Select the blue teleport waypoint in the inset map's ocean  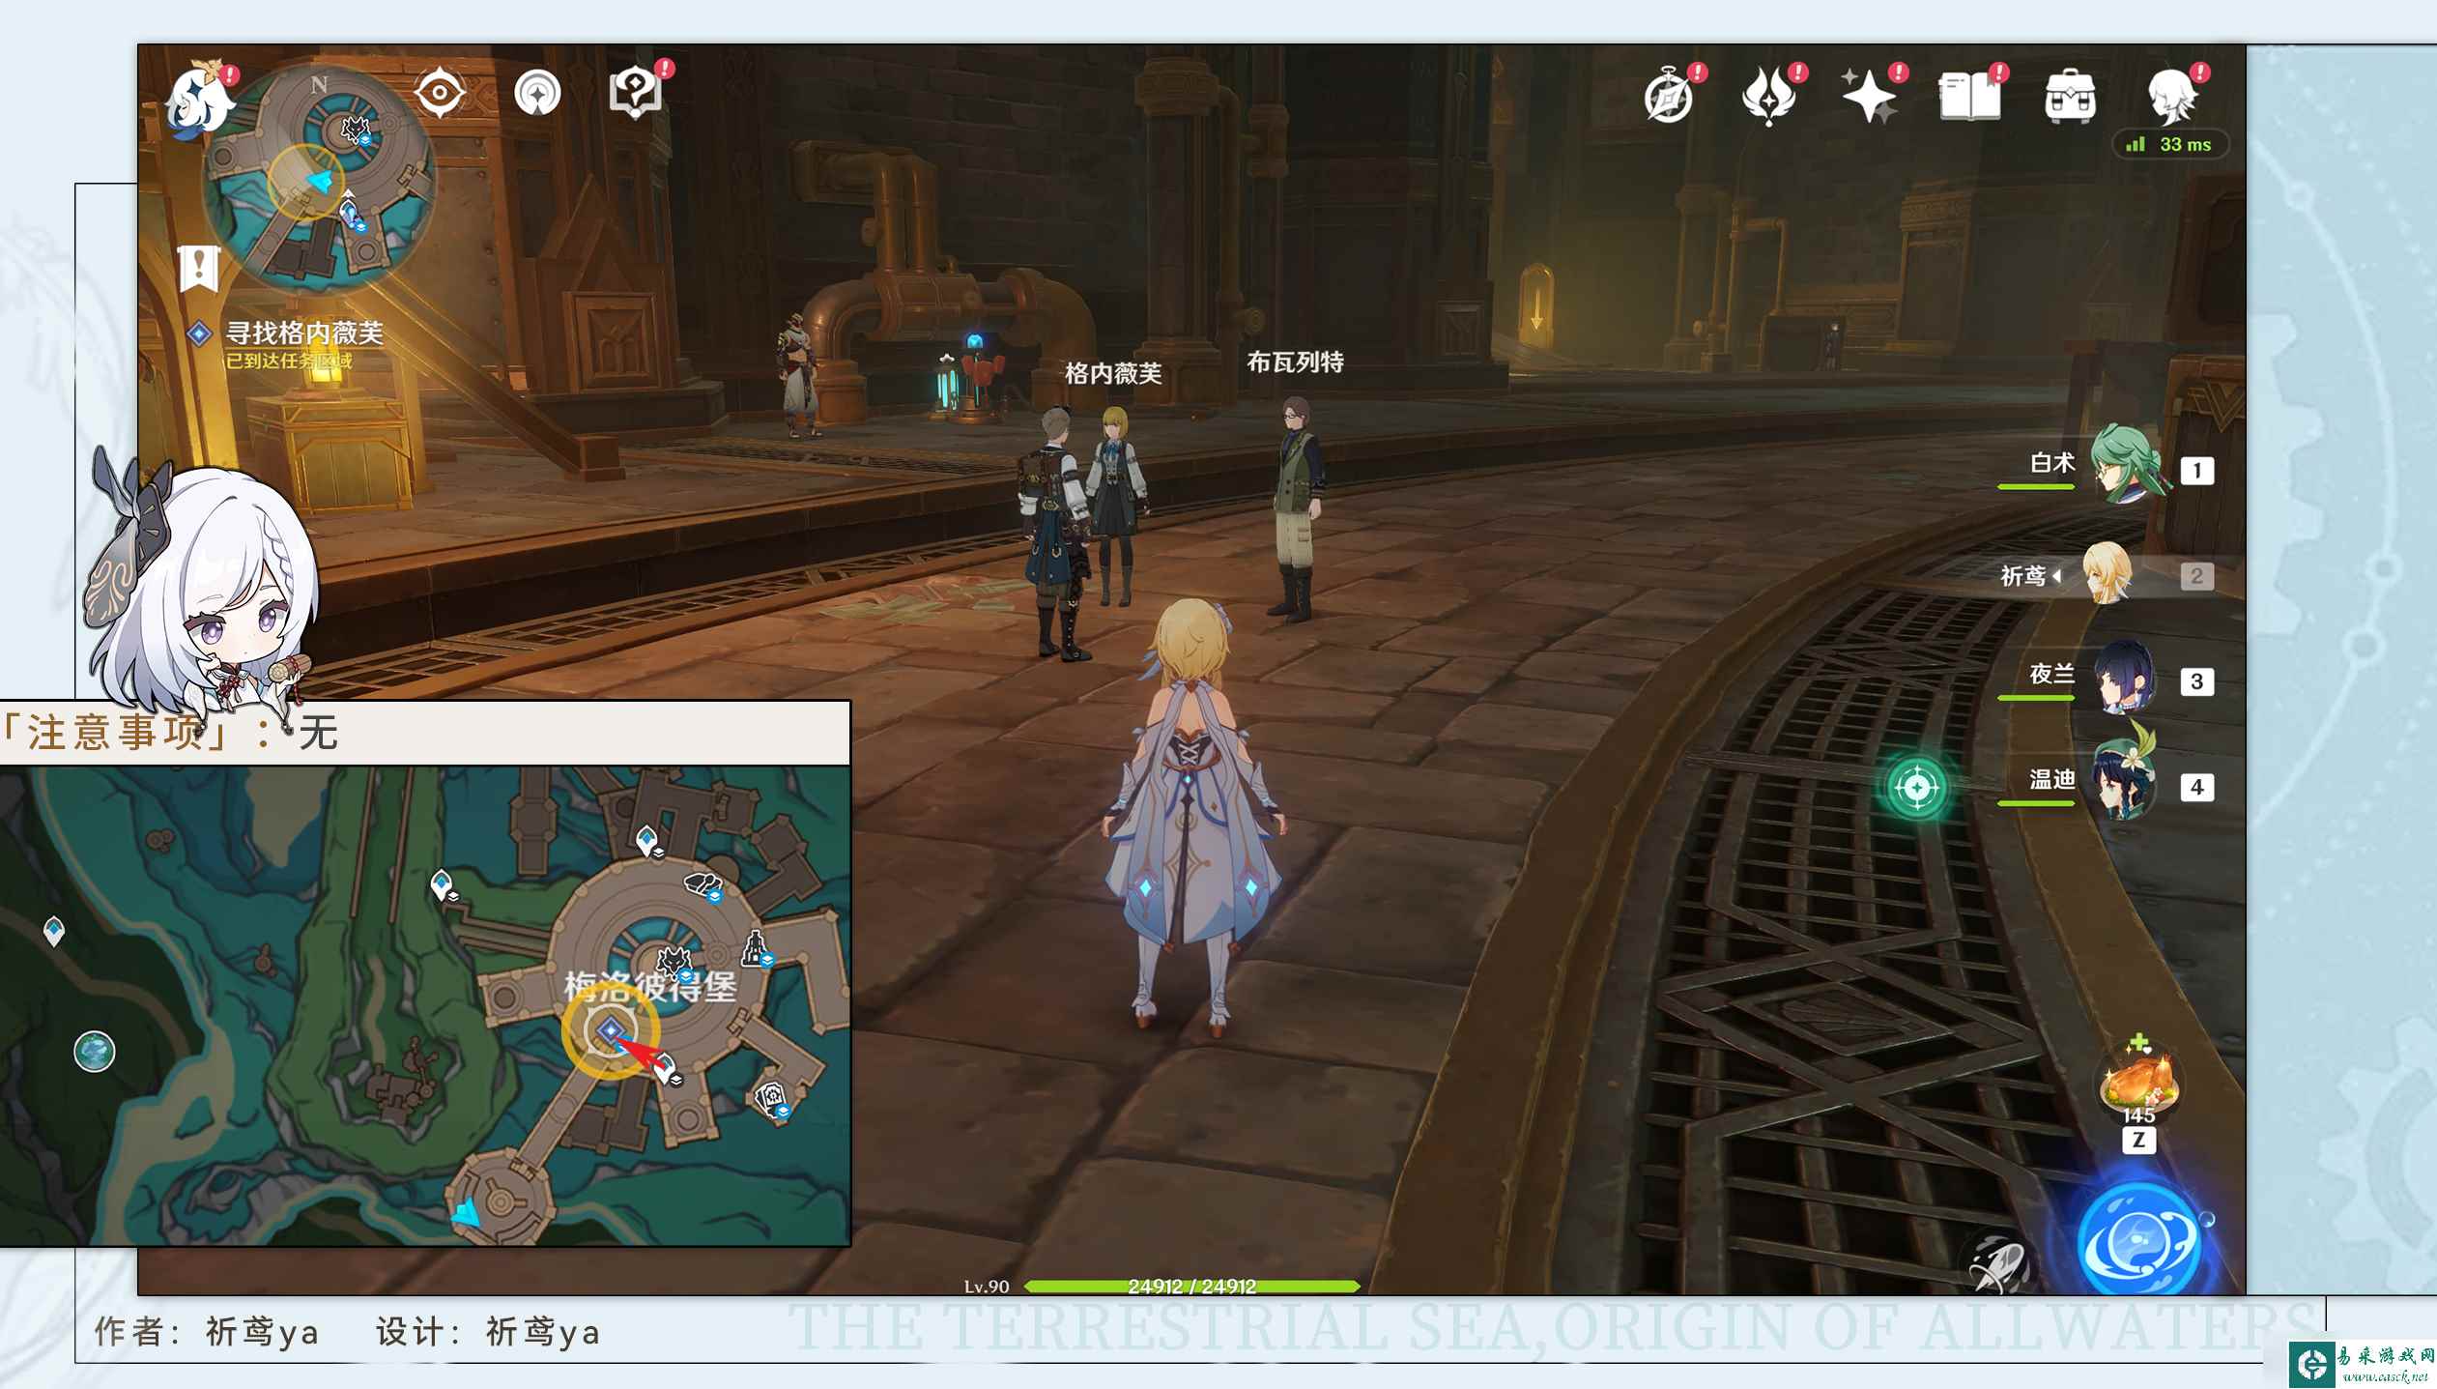coord(54,931)
